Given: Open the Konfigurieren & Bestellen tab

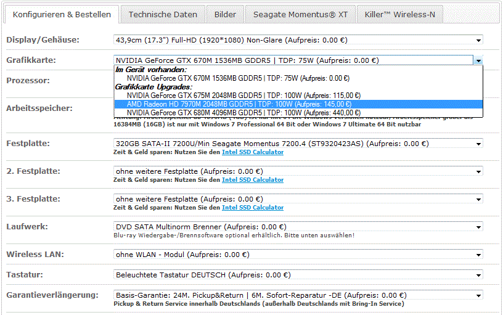Looking at the screenshot, I should 62,14.
